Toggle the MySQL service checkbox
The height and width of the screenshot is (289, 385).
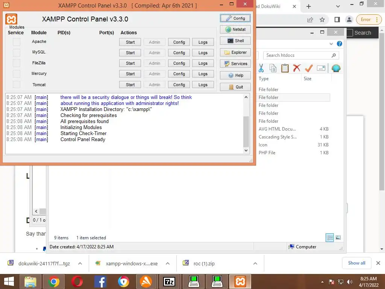[17, 53]
